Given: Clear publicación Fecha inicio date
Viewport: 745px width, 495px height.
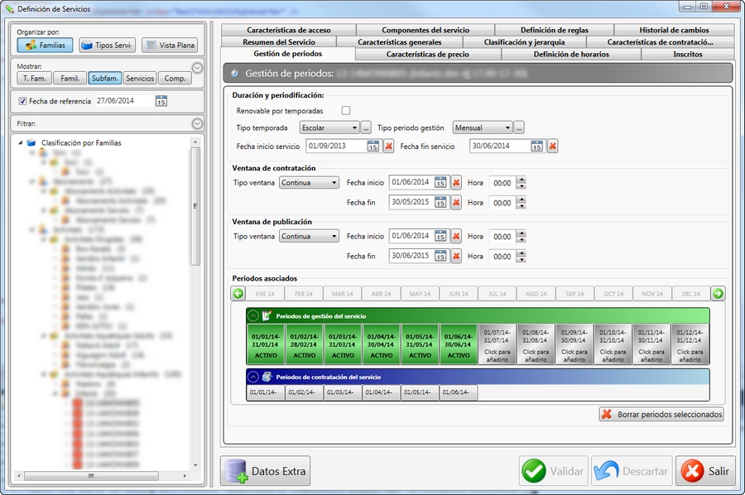Looking at the screenshot, I should point(456,236).
